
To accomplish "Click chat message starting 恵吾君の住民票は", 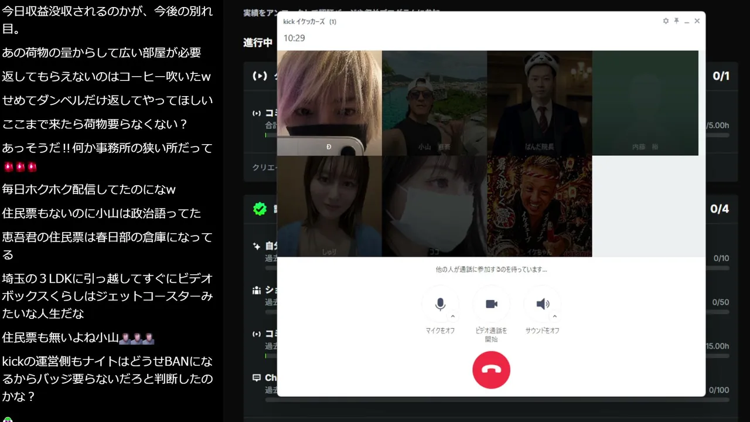I will point(107,246).
